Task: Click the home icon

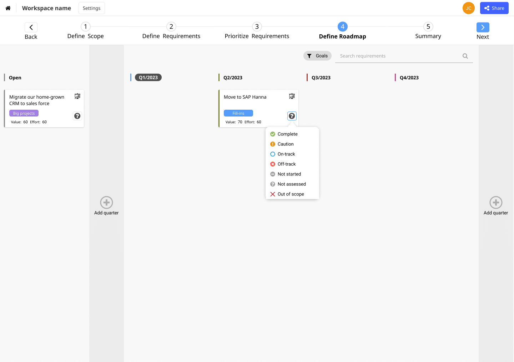Action: click(x=8, y=8)
